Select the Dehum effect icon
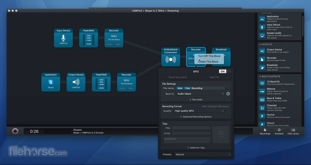 click(262, 124)
